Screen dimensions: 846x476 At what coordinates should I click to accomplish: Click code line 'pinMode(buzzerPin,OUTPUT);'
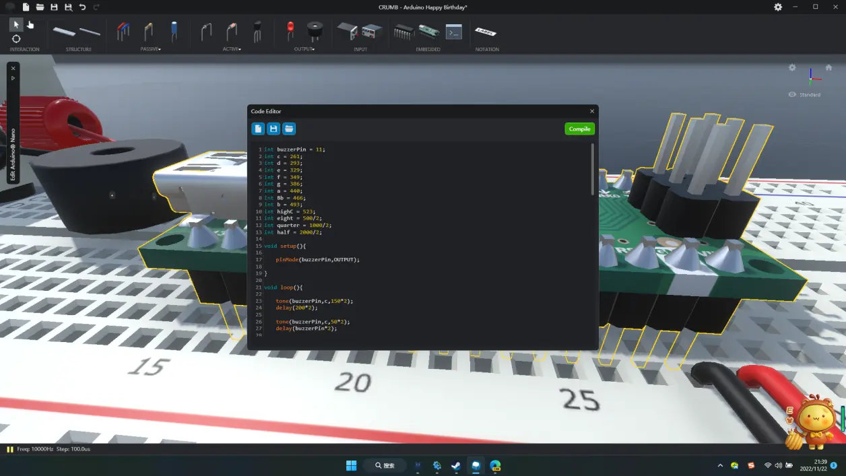(317, 259)
